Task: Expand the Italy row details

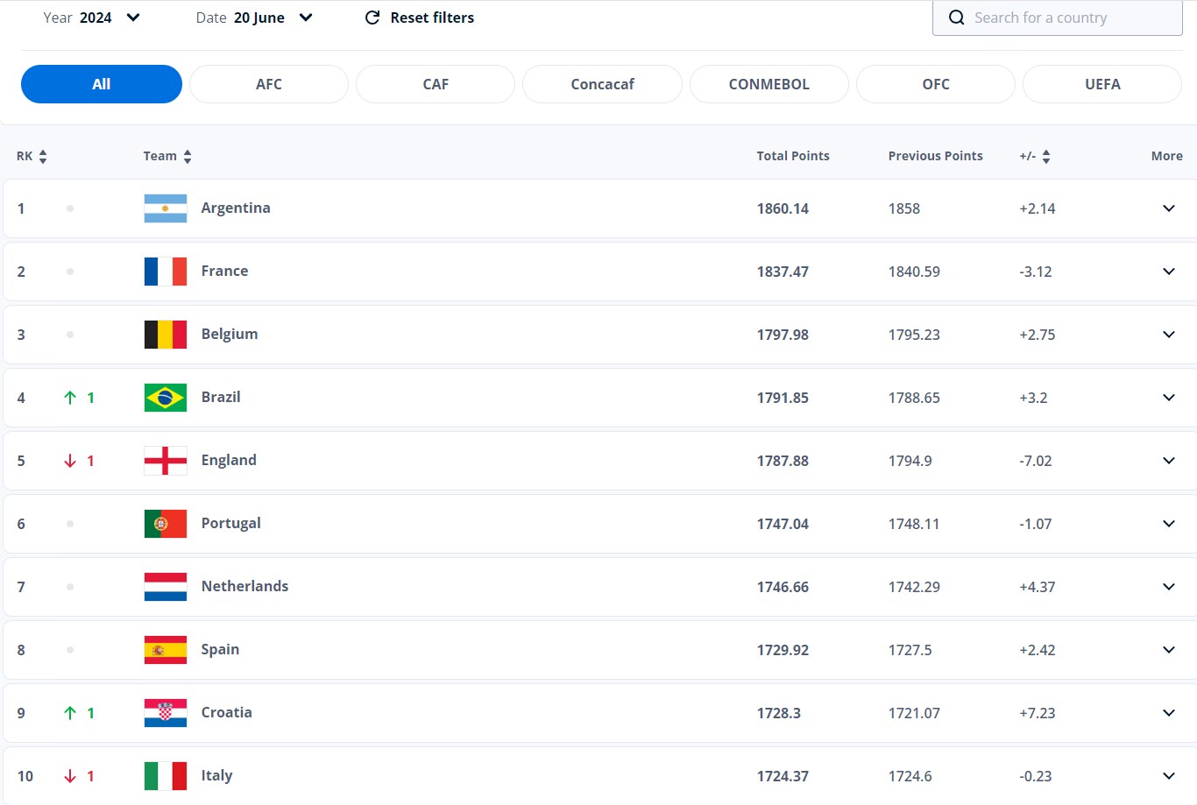Action: 1168,776
